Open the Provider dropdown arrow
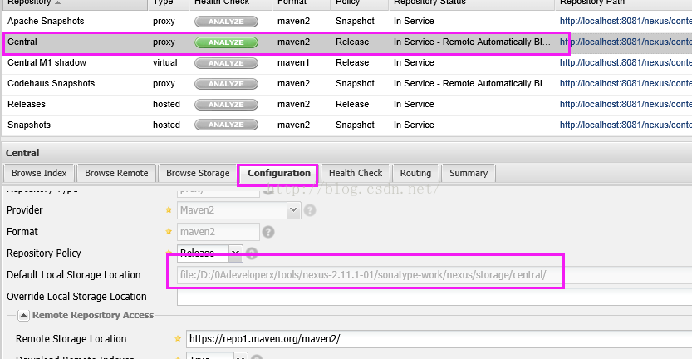Image resolution: width=692 pixels, height=359 pixels. click(x=293, y=210)
